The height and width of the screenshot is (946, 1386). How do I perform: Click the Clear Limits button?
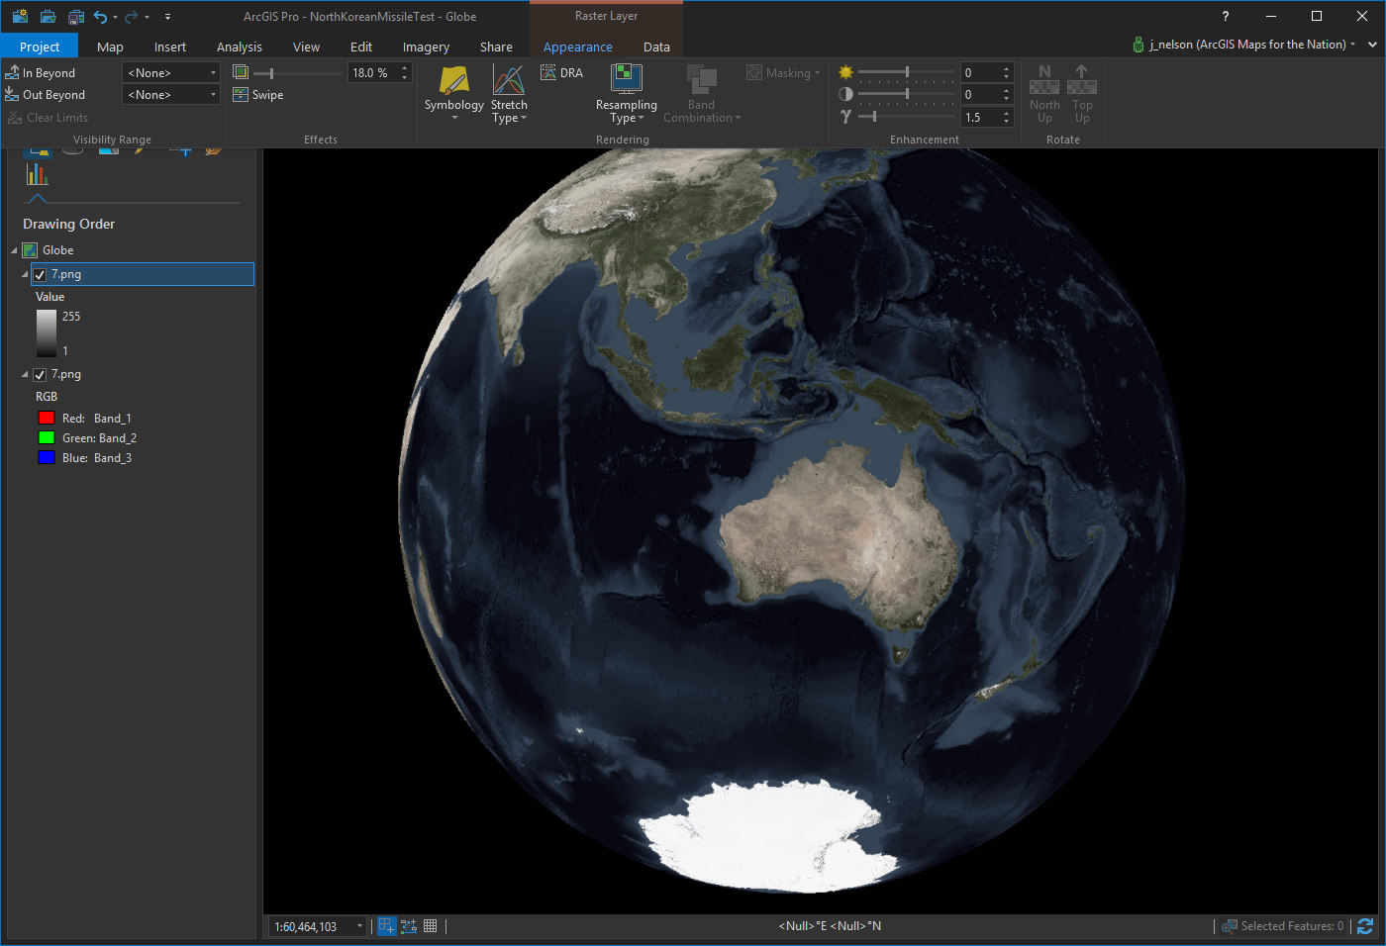[x=48, y=117]
